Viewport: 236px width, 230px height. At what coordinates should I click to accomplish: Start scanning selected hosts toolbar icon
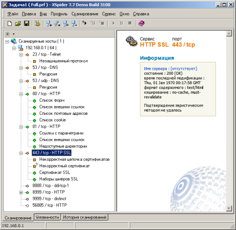(84, 23)
